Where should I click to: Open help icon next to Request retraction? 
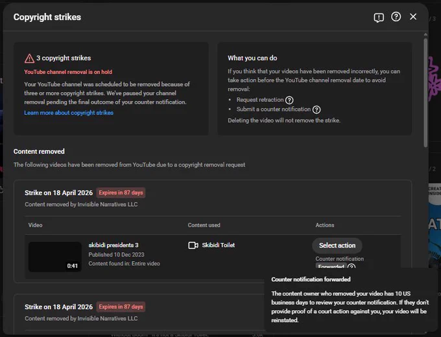(x=289, y=100)
